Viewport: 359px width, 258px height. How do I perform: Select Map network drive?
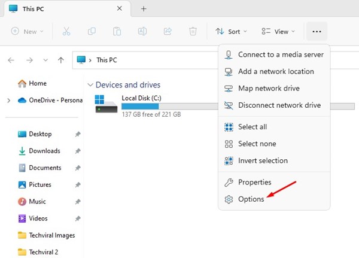pos(268,88)
